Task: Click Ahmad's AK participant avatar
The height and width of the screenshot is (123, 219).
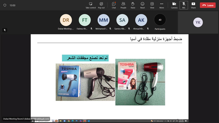Action: (141, 20)
